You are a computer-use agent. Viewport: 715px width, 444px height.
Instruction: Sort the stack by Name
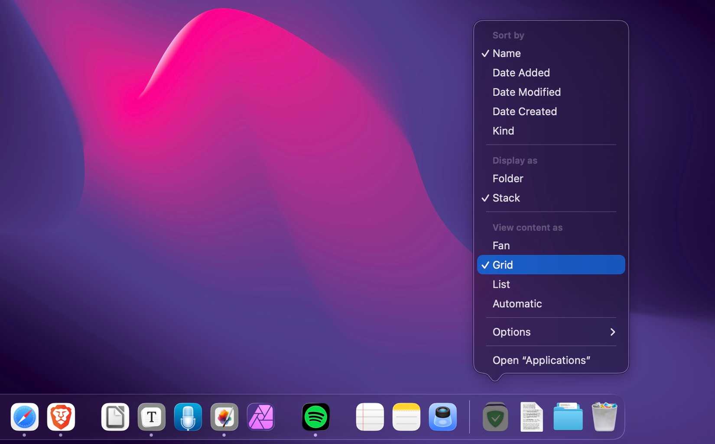pos(507,53)
